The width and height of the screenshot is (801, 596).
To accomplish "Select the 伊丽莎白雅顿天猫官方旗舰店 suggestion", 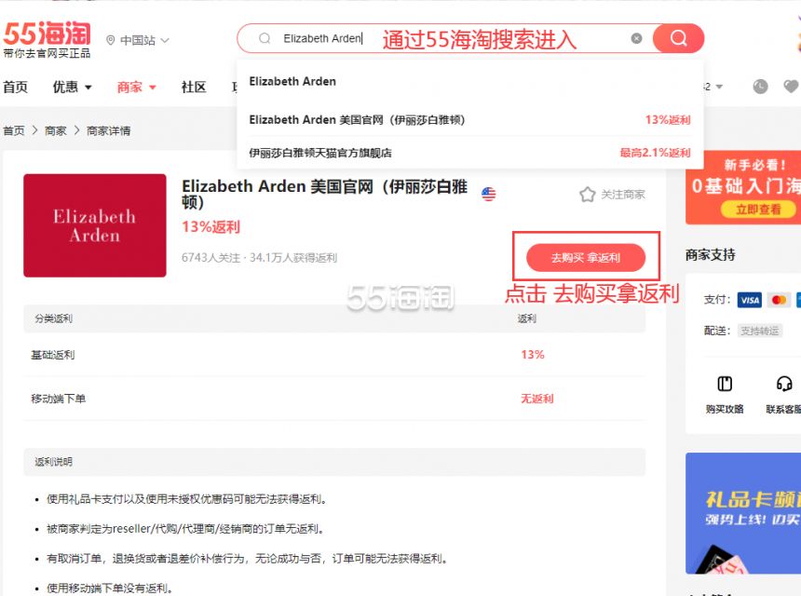I will [469, 152].
